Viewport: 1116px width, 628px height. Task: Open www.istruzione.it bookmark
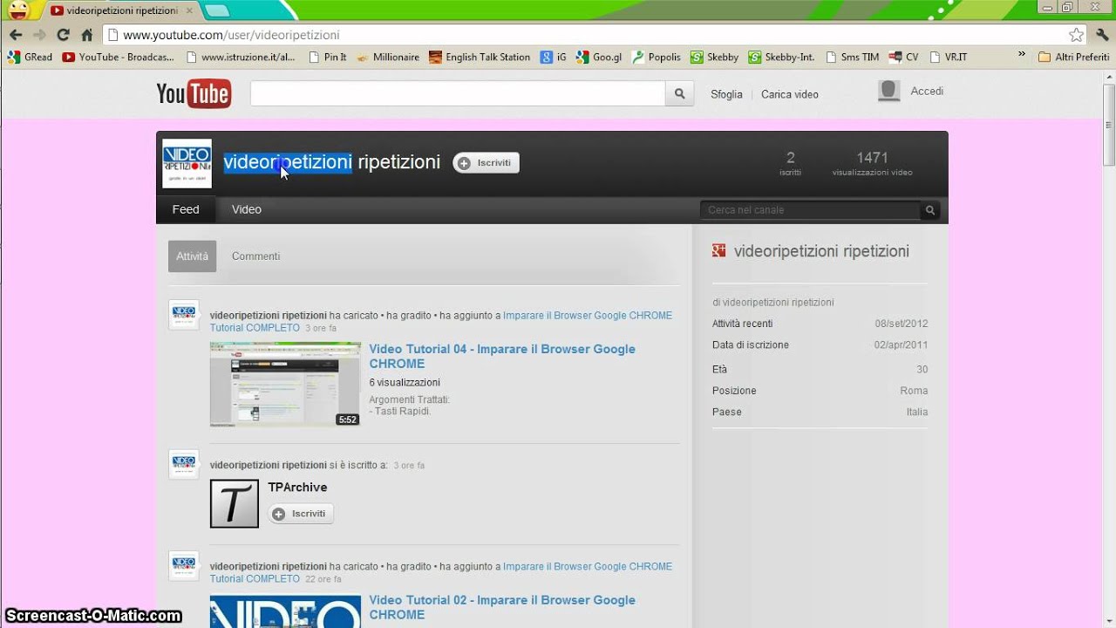point(242,57)
